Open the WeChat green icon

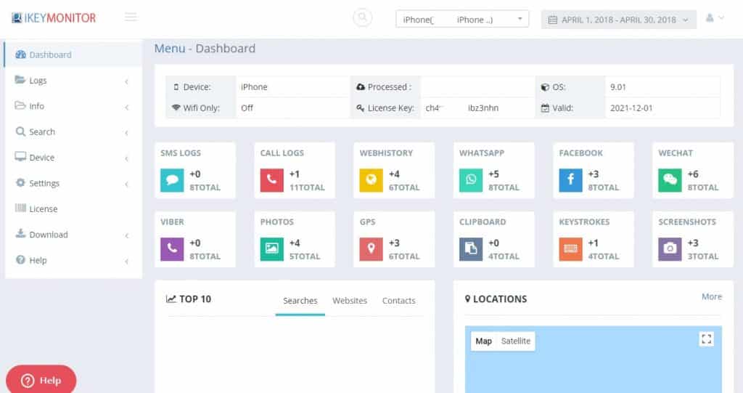click(x=670, y=180)
